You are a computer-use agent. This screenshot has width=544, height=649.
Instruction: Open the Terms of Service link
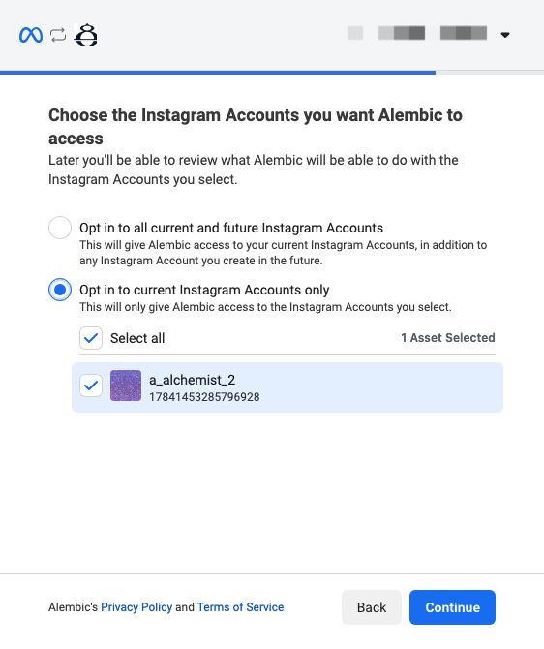pos(240,607)
